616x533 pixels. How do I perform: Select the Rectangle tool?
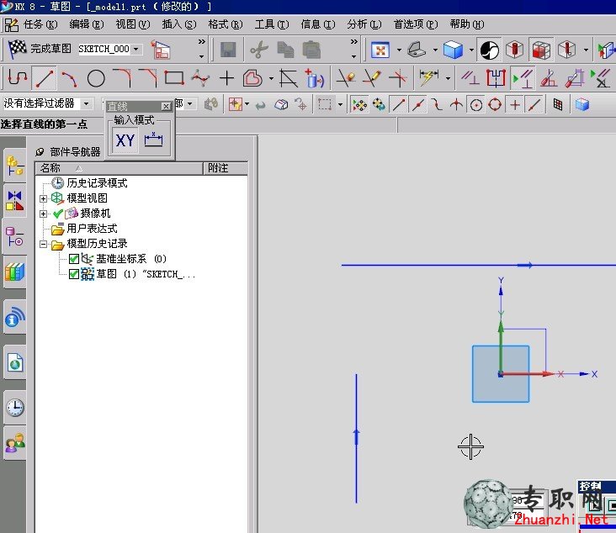point(174,77)
